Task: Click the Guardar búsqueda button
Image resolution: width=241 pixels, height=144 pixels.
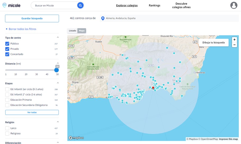Action: [32, 18]
